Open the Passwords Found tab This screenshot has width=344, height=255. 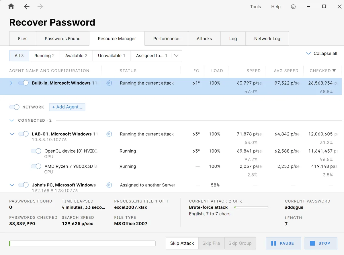pyautogui.click(x=62, y=38)
